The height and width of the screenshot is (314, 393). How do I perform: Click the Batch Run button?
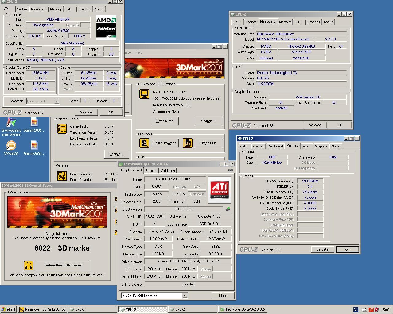(x=208, y=143)
